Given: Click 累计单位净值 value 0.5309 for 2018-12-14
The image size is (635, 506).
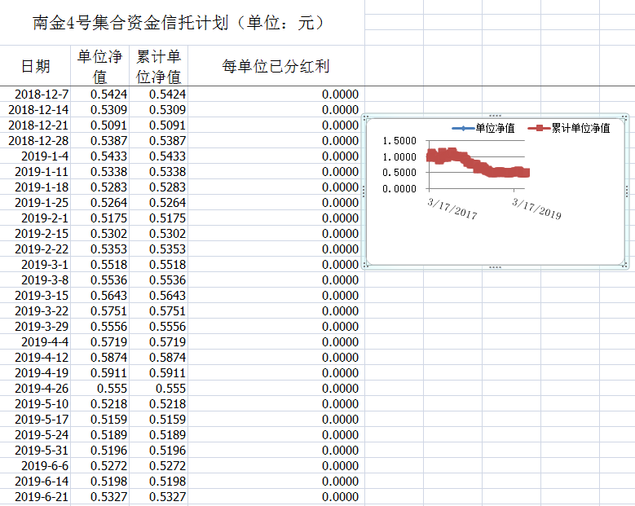Looking at the screenshot, I should pos(158,110).
